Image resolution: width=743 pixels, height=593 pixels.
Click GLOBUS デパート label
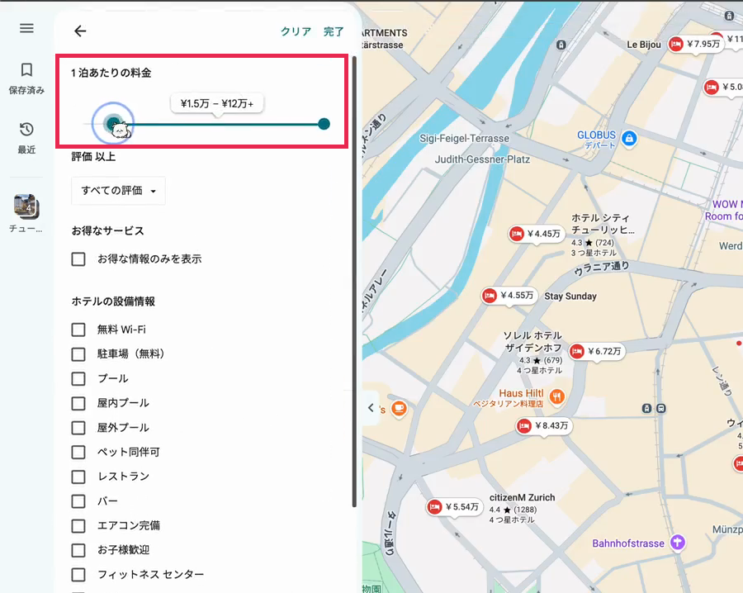597,140
